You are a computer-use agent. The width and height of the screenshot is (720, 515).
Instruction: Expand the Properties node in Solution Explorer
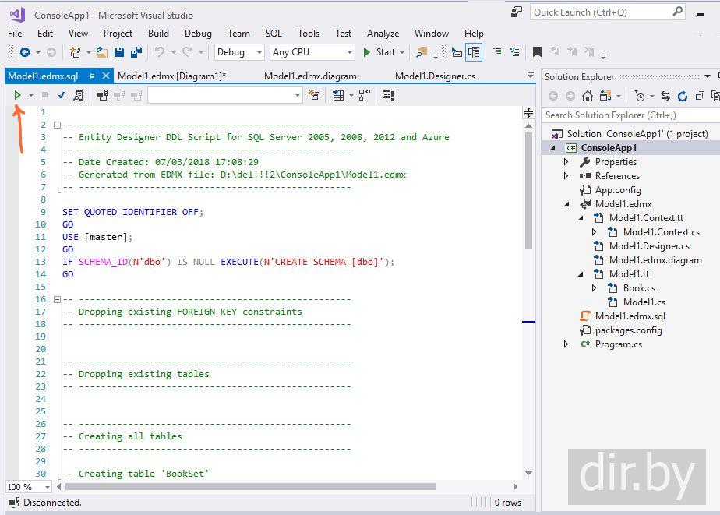click(566, 162)
